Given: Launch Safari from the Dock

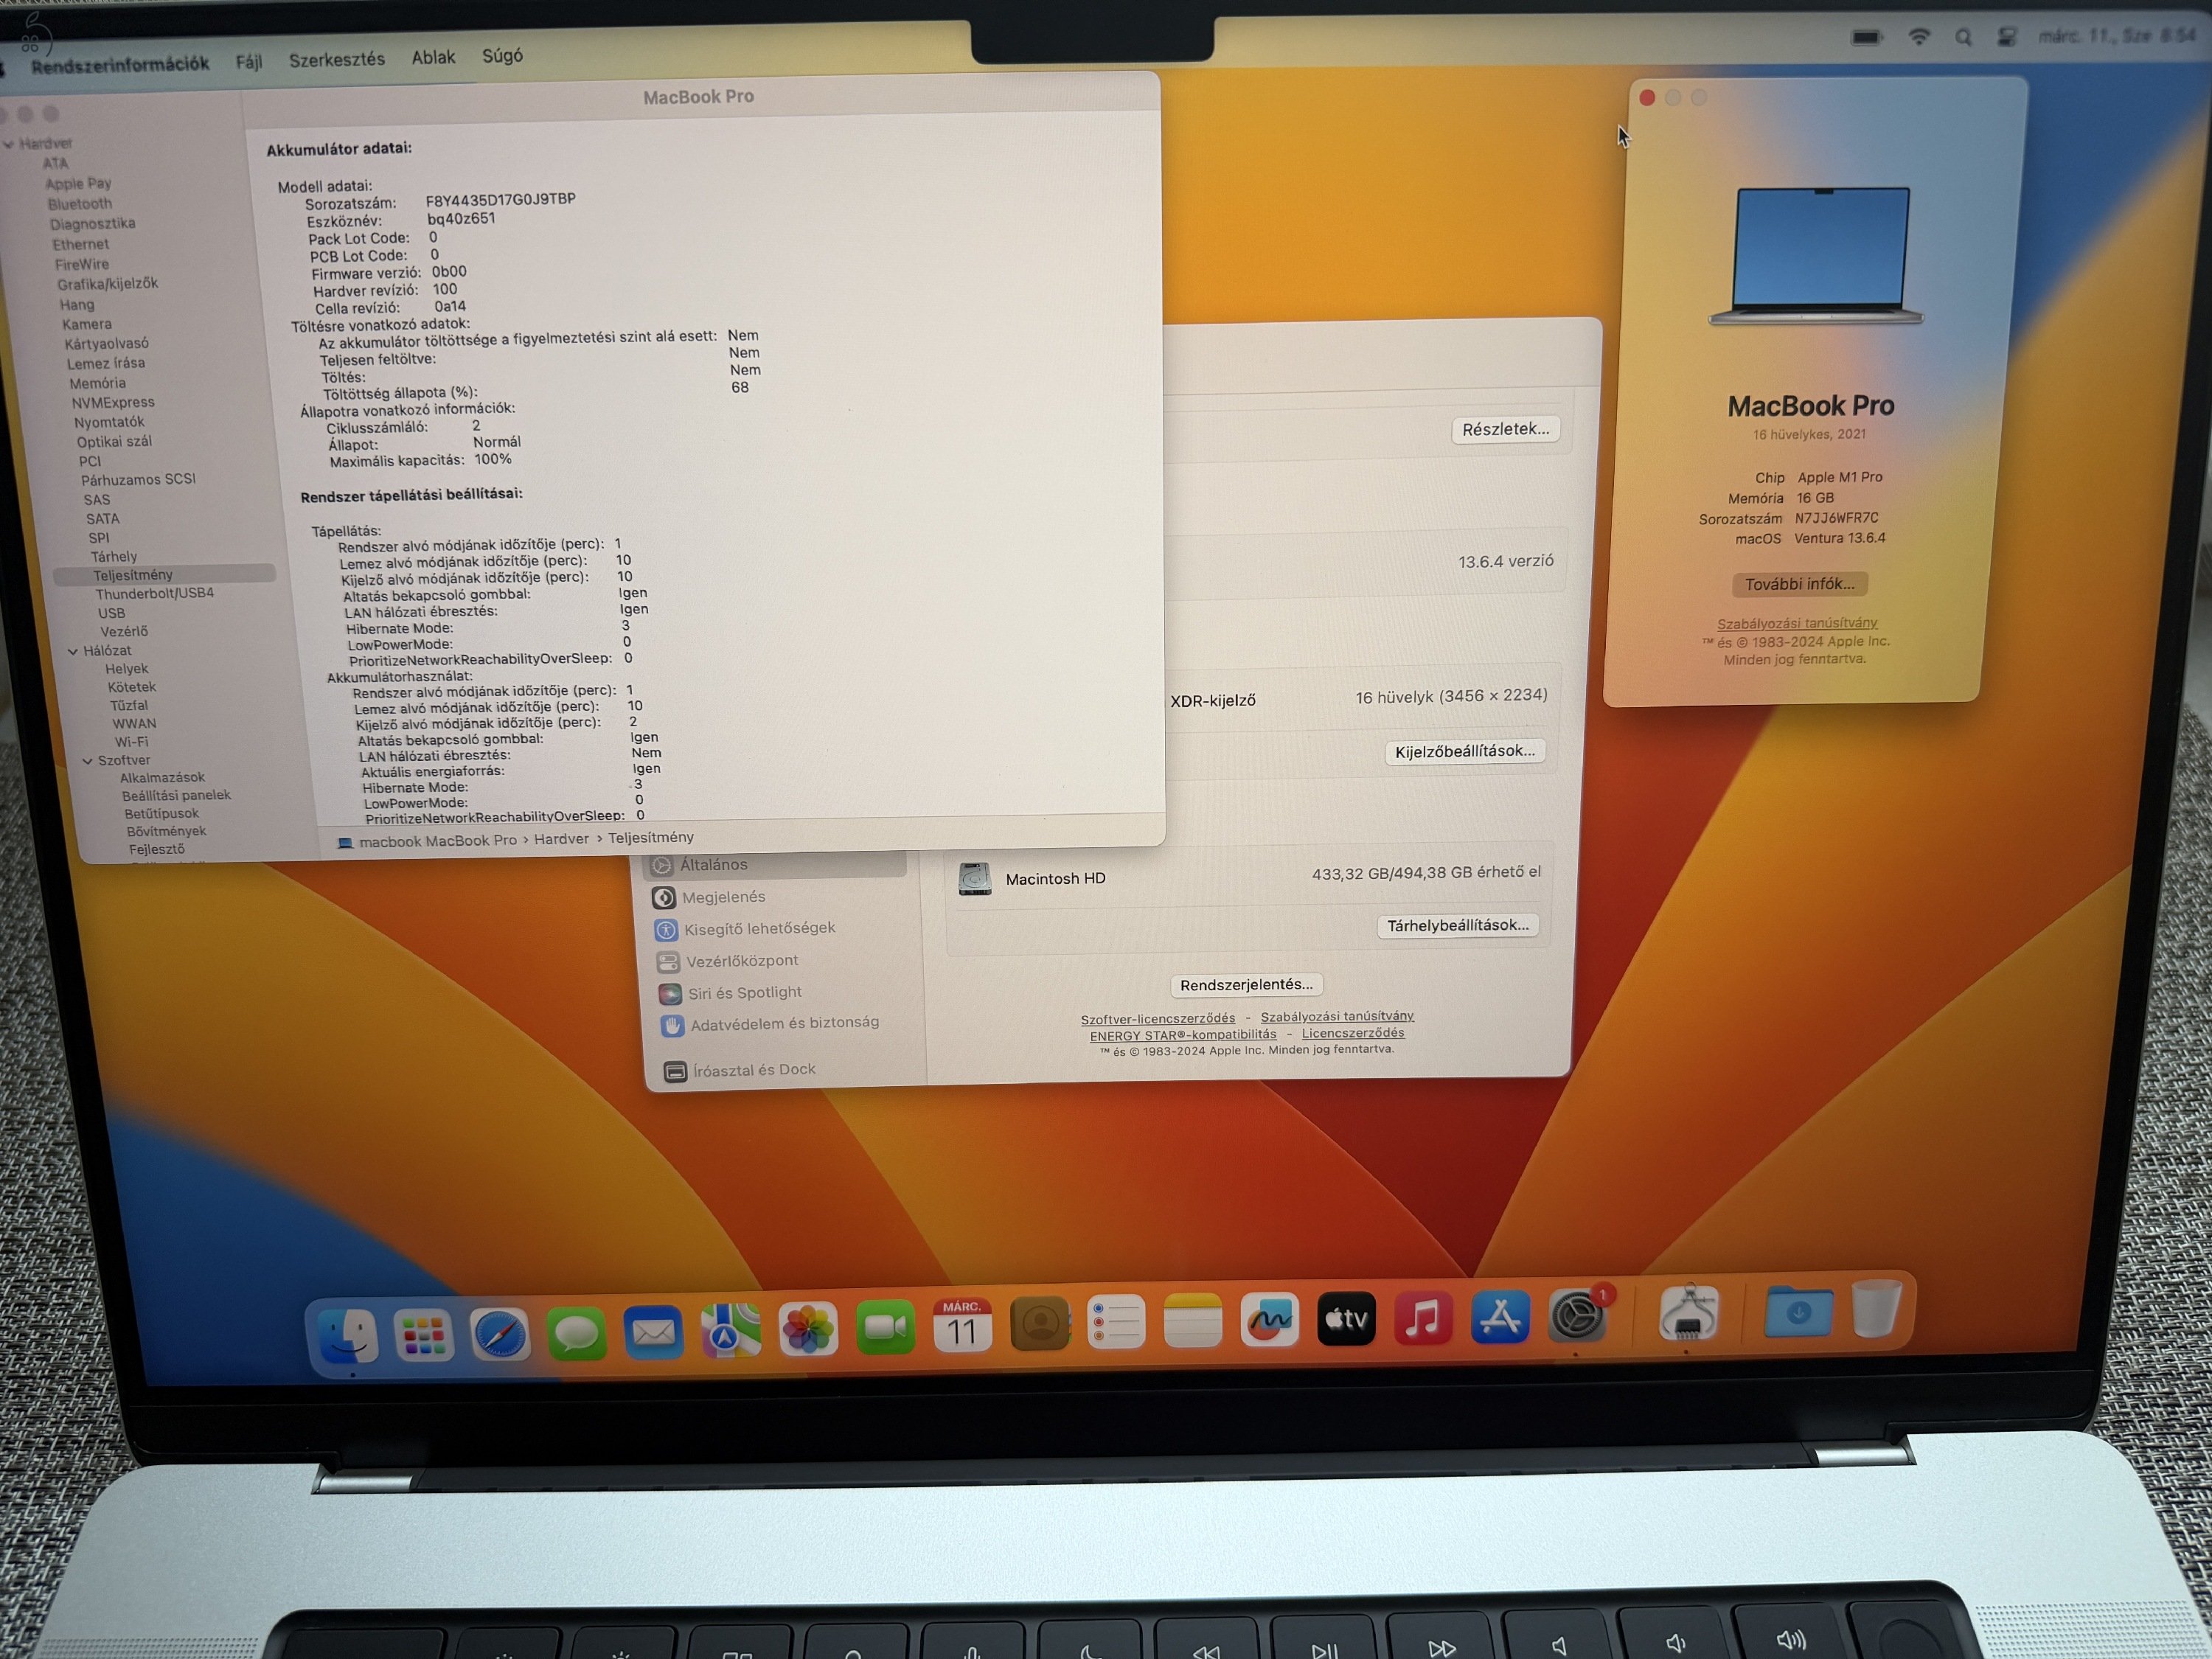Looking at the screenshot, I should (500, 1334).
